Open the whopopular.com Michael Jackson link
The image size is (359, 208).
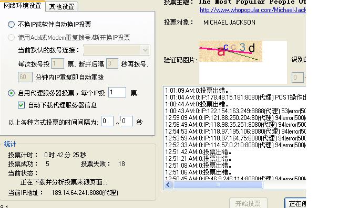point(252,10)
